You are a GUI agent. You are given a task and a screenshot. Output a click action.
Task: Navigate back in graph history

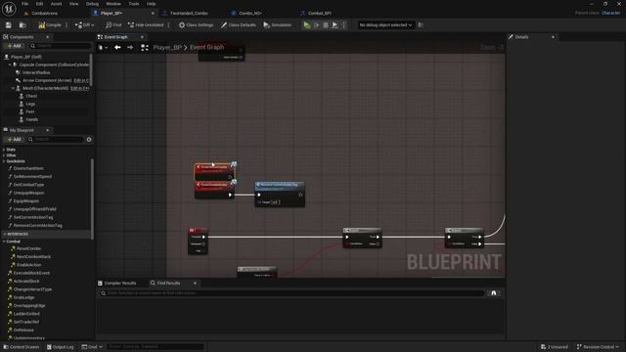(x=117, y=48)
